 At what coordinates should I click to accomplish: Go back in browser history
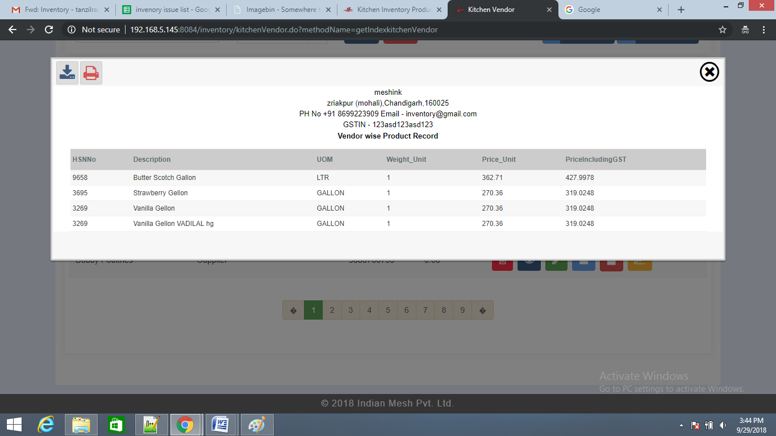(x=12, y=30)
